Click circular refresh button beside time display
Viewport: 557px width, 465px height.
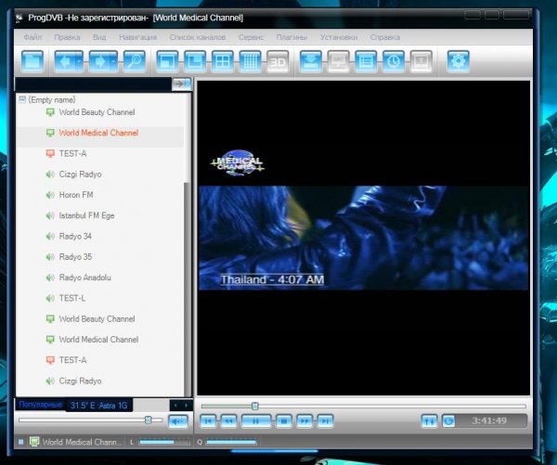pyautogui.click(x=448, y=421)
